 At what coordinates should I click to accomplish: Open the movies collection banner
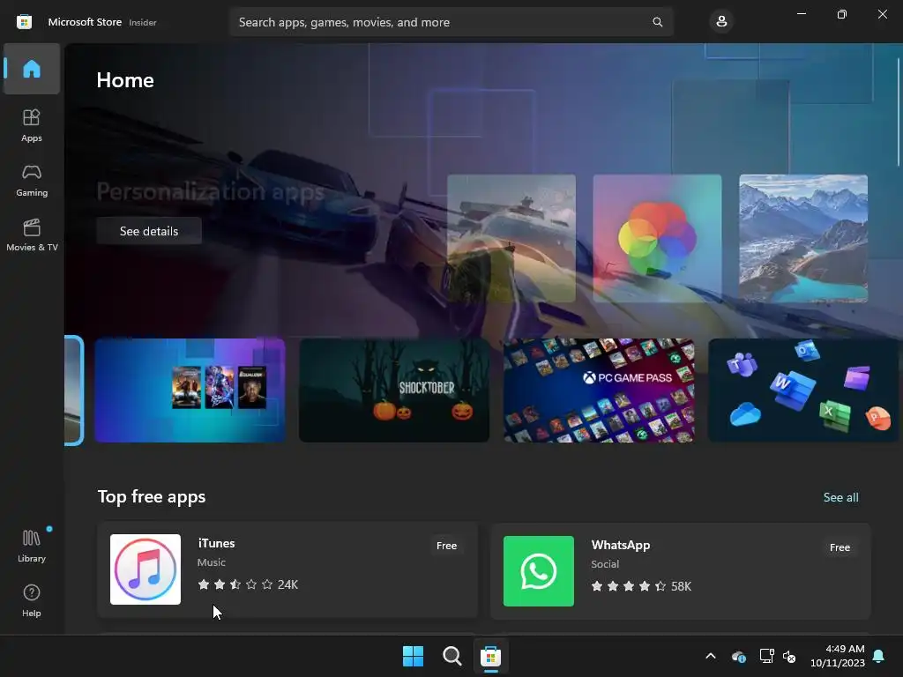[190, 391]
